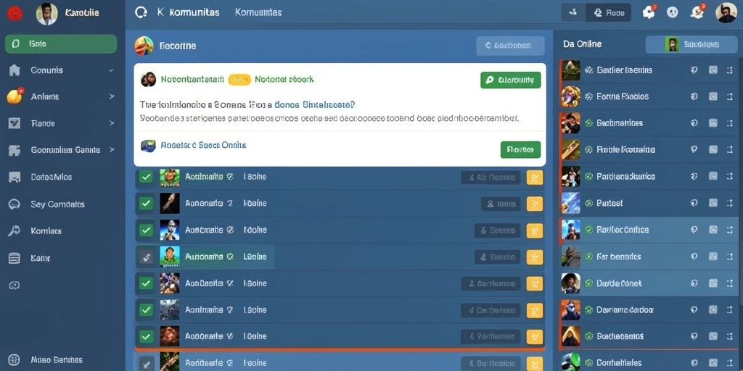Expand the Rande chevron in the sidebar

(111, 123)
